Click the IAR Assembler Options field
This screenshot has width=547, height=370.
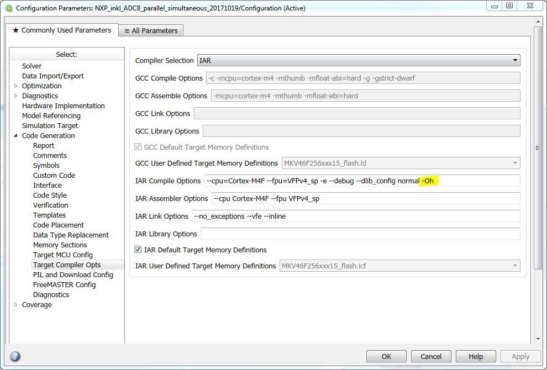click(366, 198)
